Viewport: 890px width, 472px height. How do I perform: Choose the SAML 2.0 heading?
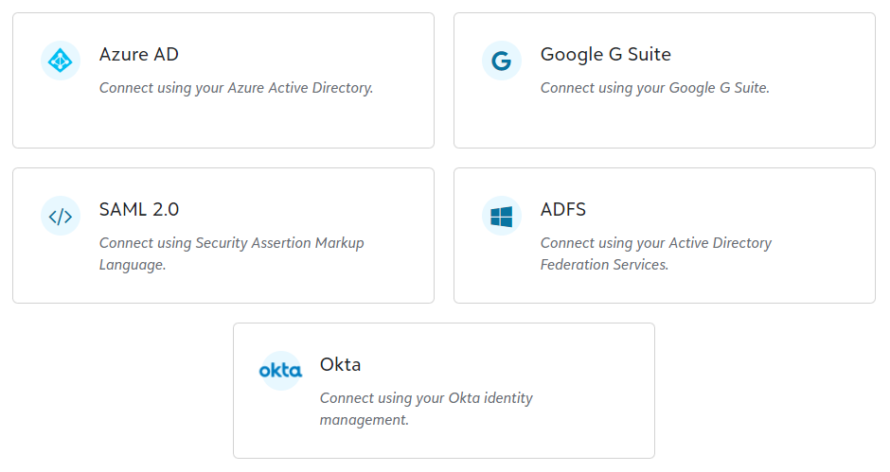tap(139, 210)
